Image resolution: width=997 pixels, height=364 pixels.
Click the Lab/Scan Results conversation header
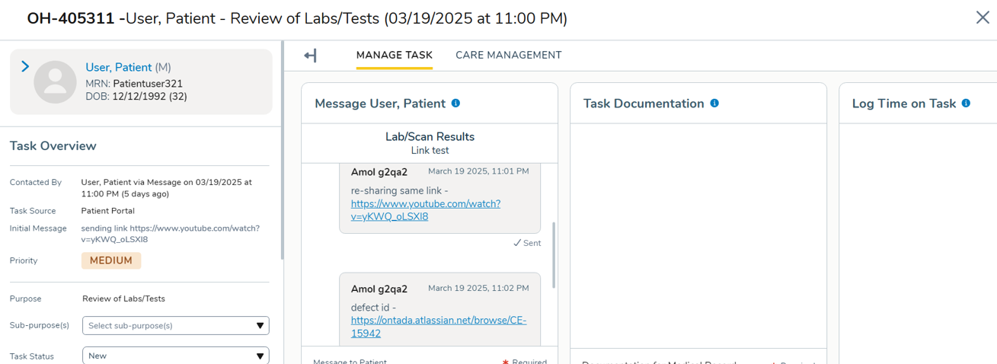tap(430, 142)
